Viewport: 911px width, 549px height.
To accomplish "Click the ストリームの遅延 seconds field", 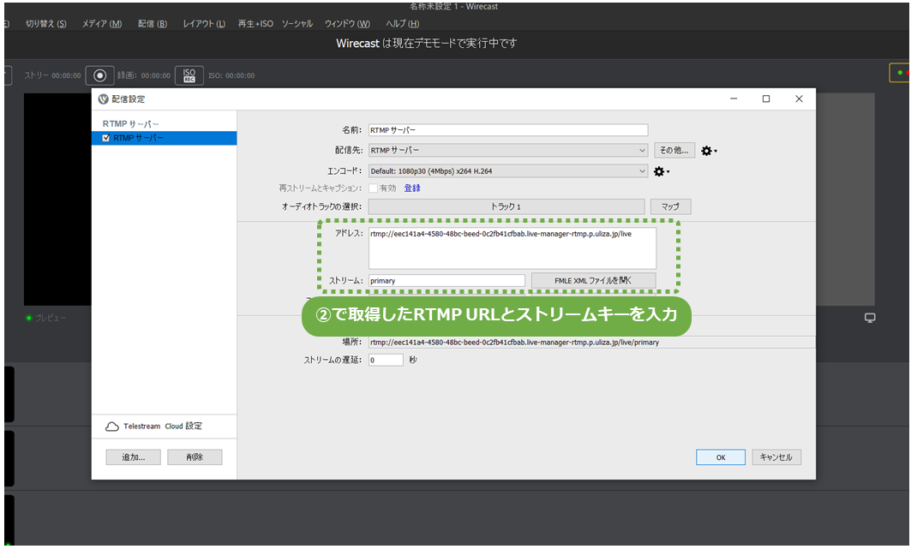I will coord(386,361).
